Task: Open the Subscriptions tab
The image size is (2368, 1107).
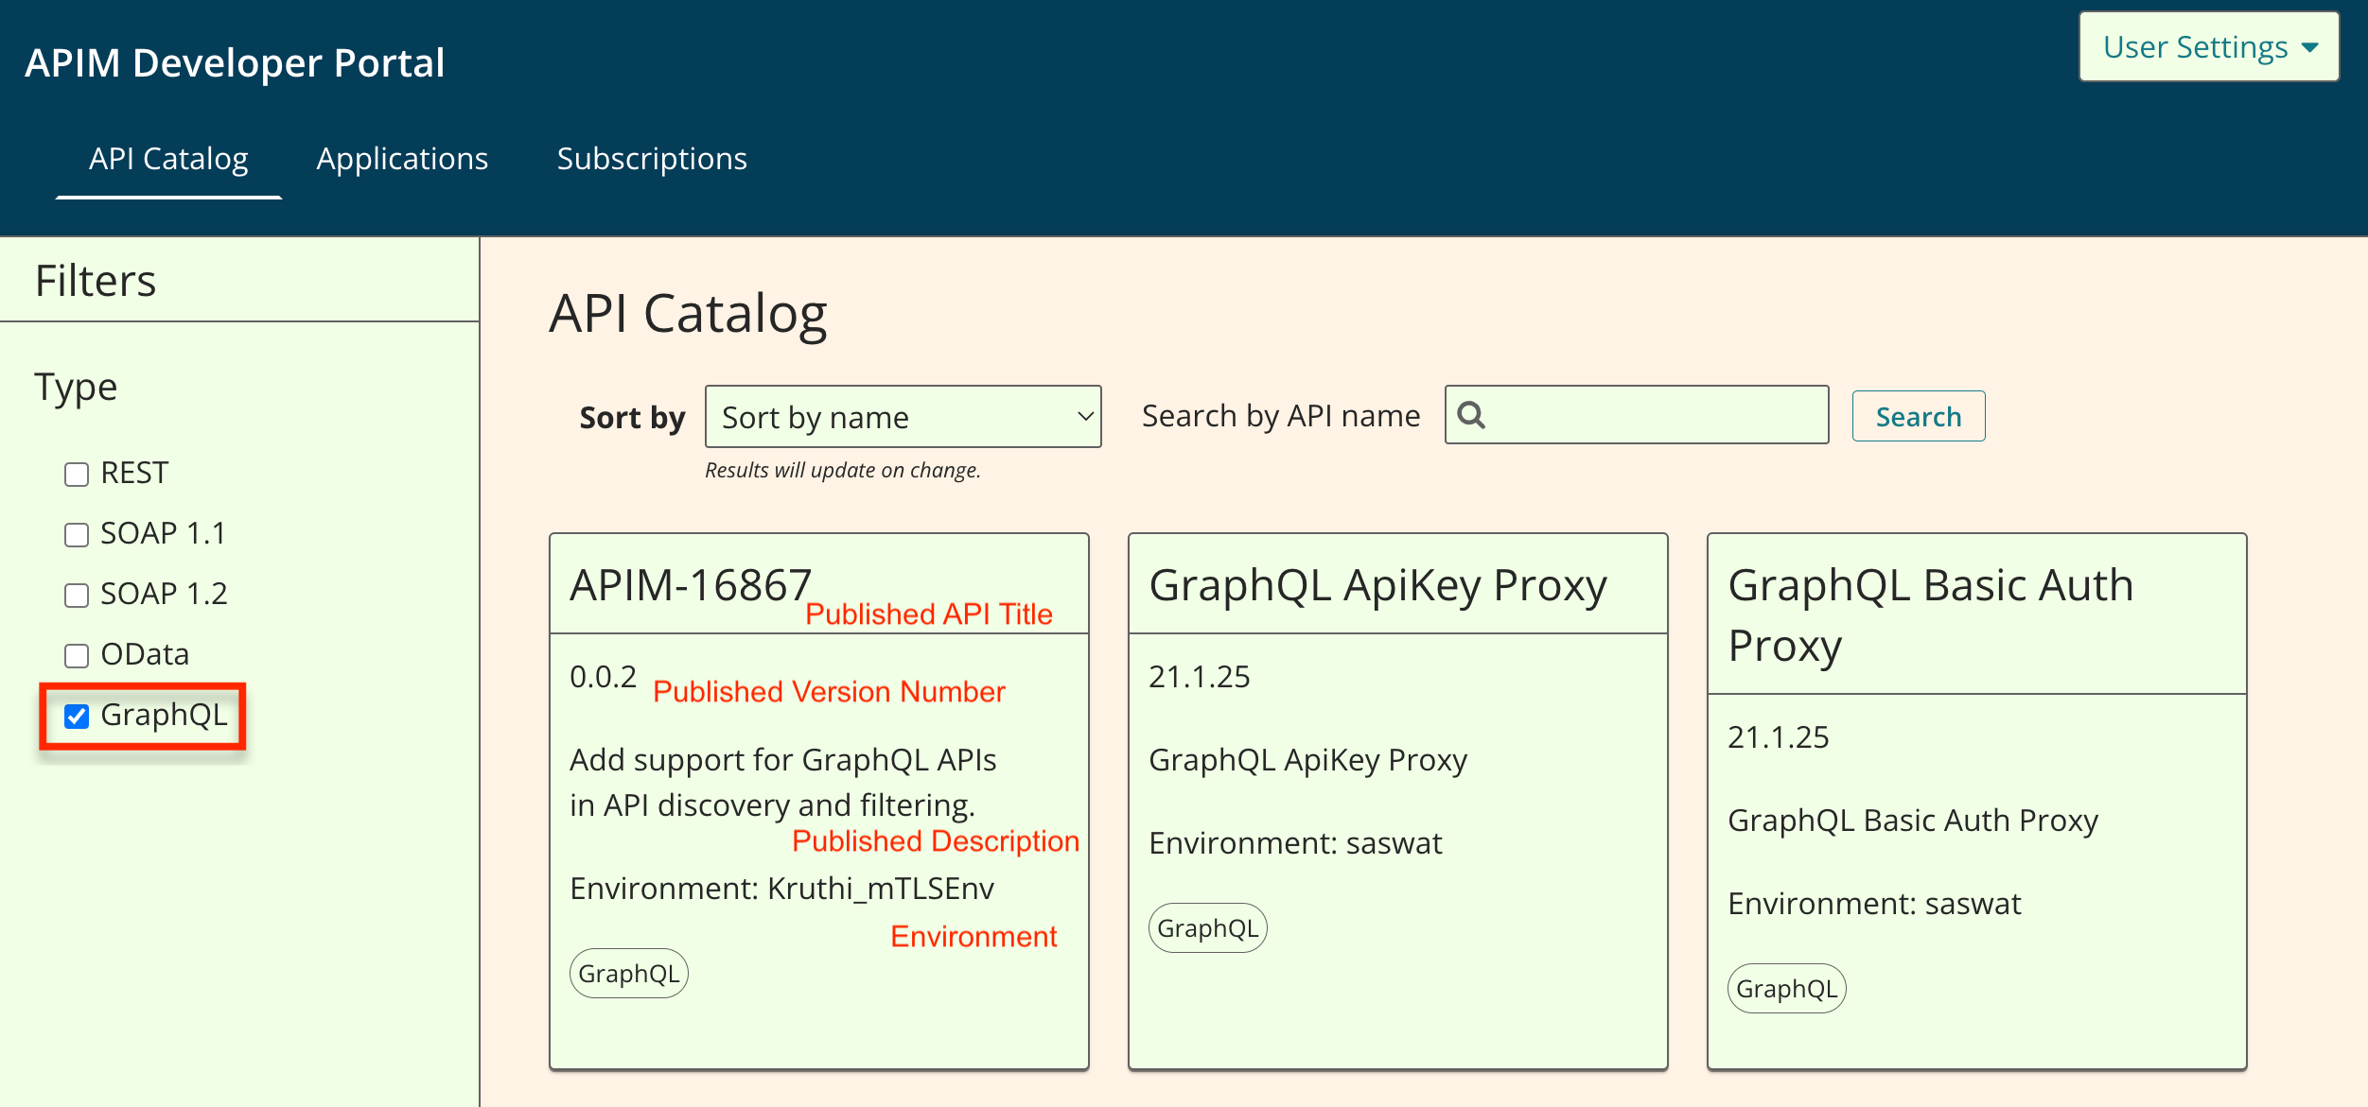Action: tap(652, 159)
